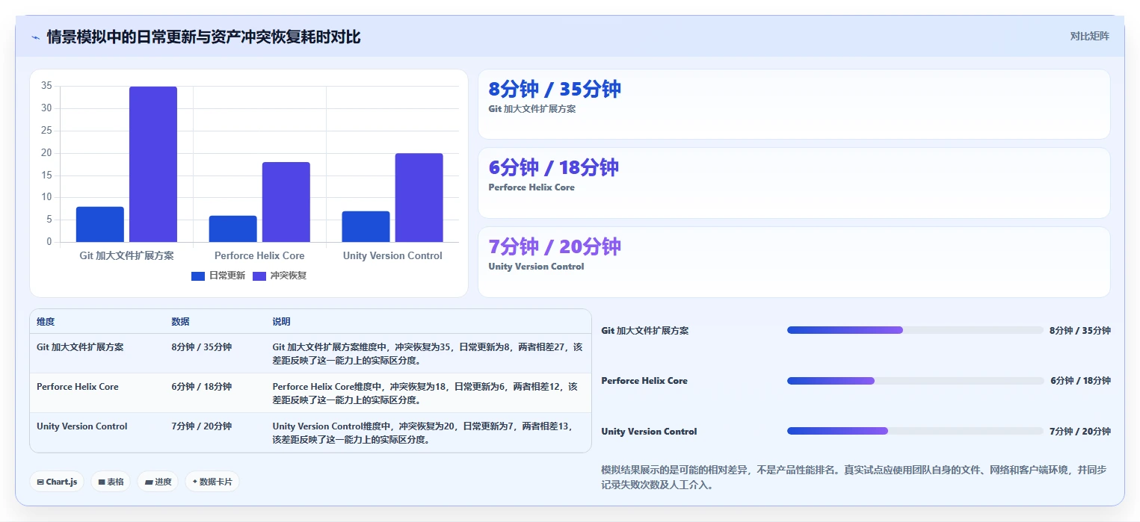Click the y-axis tick labeled 35
Image resolution: width=1140 pixels, height=522 pixels.
pyautogui.click(x=46, y=86)
